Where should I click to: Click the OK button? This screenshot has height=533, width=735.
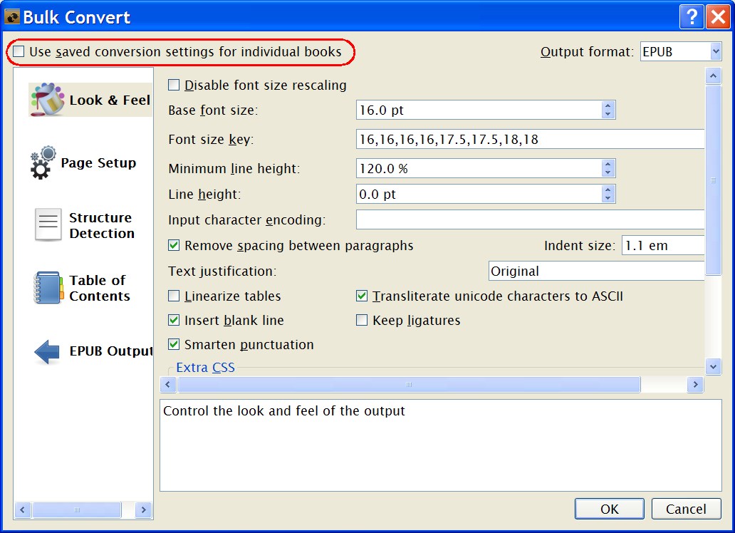(610, 509)
